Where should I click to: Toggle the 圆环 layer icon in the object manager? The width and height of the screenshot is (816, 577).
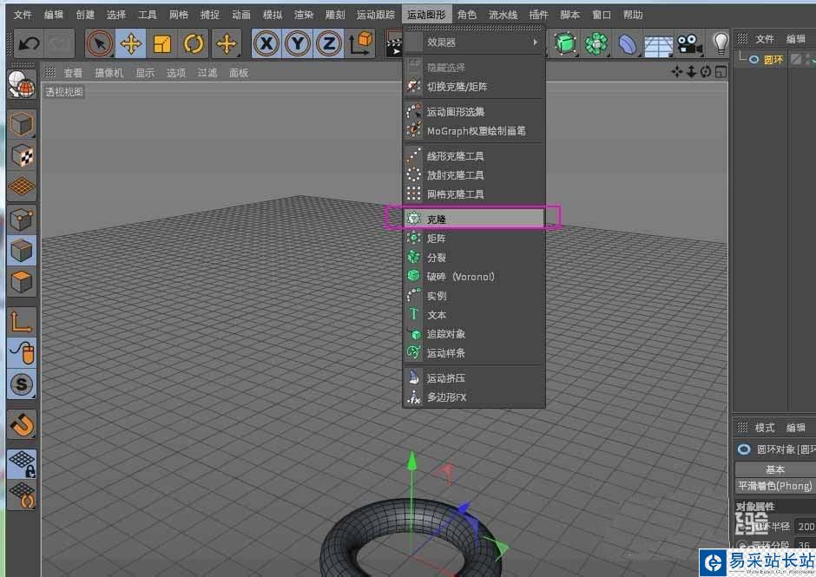click(x=796, y=59)
